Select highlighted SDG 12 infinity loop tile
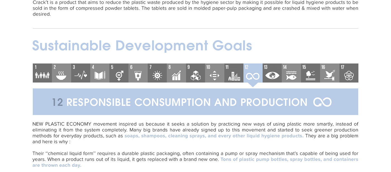Screen dimensions: 391x172 pos(253,73)
